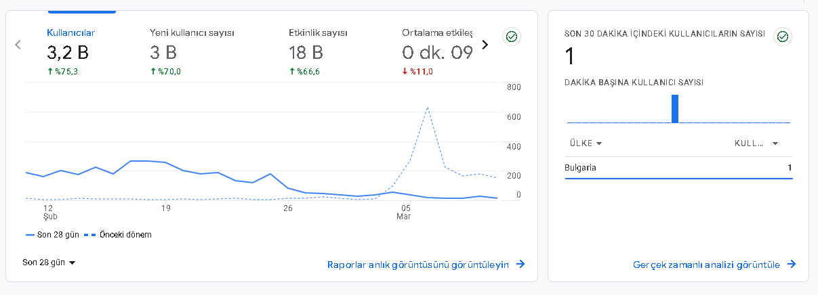This screenshot has width=818, height=295.
Task: Click the 05 Mar date axis label
Action: 405,212
